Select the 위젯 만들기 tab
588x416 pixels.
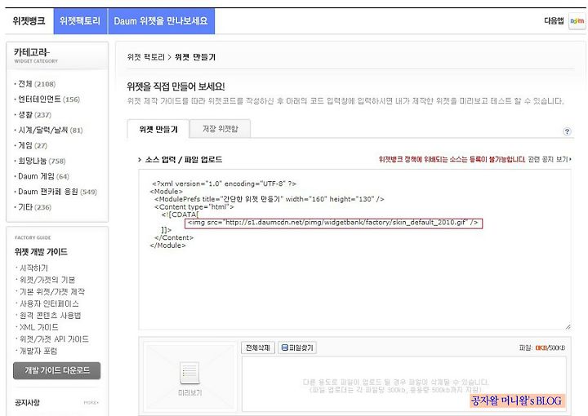(x=158, y=129)
